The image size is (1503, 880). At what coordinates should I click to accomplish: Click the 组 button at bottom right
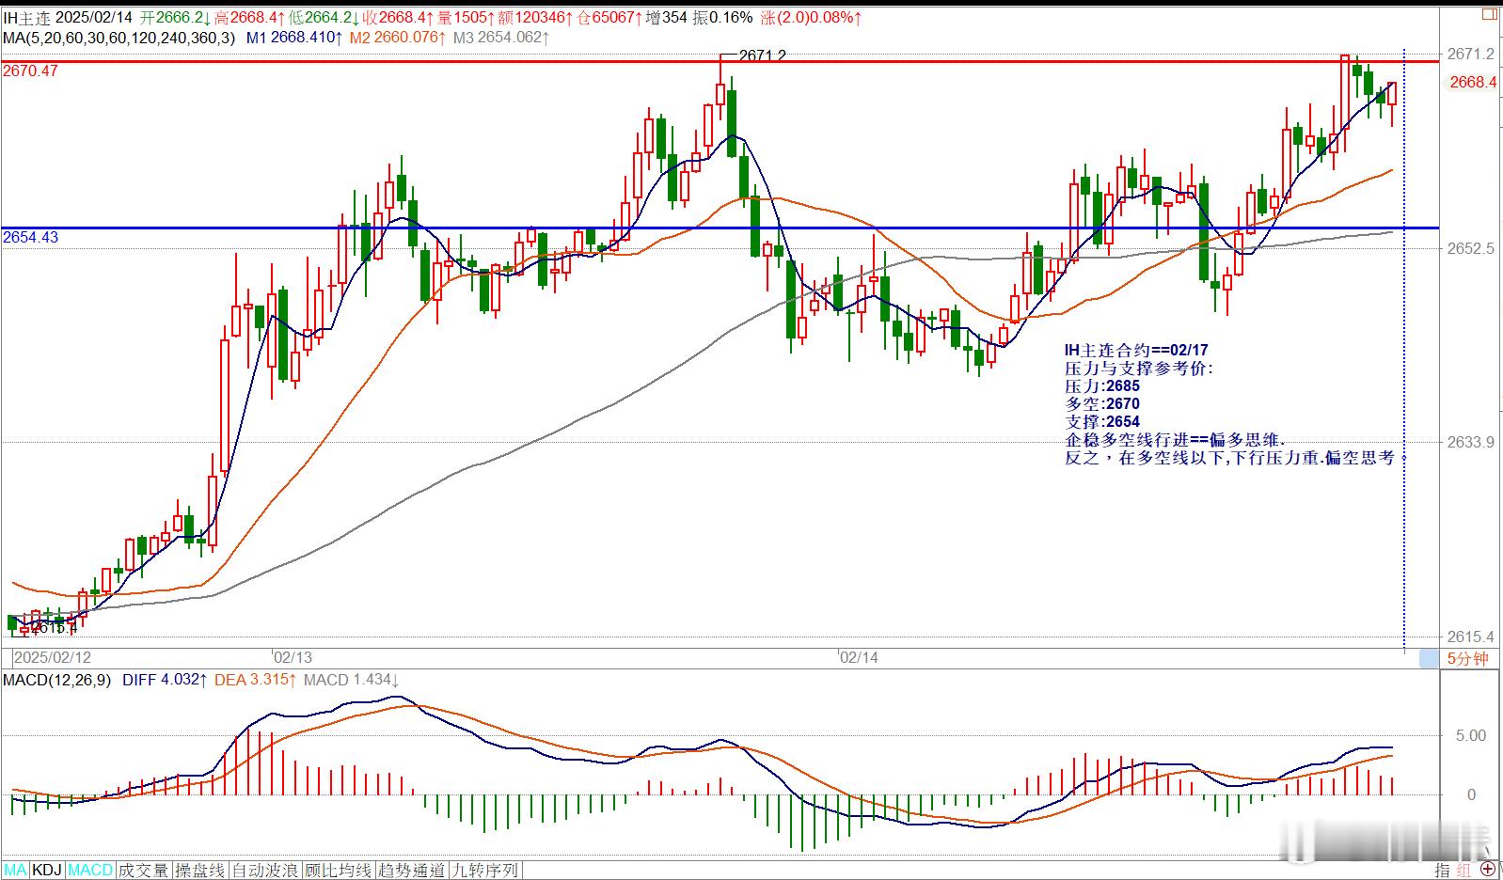[1463, 871]
